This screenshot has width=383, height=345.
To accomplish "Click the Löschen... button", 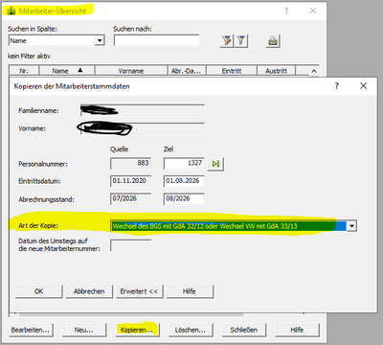I will (x=191, y=330).
